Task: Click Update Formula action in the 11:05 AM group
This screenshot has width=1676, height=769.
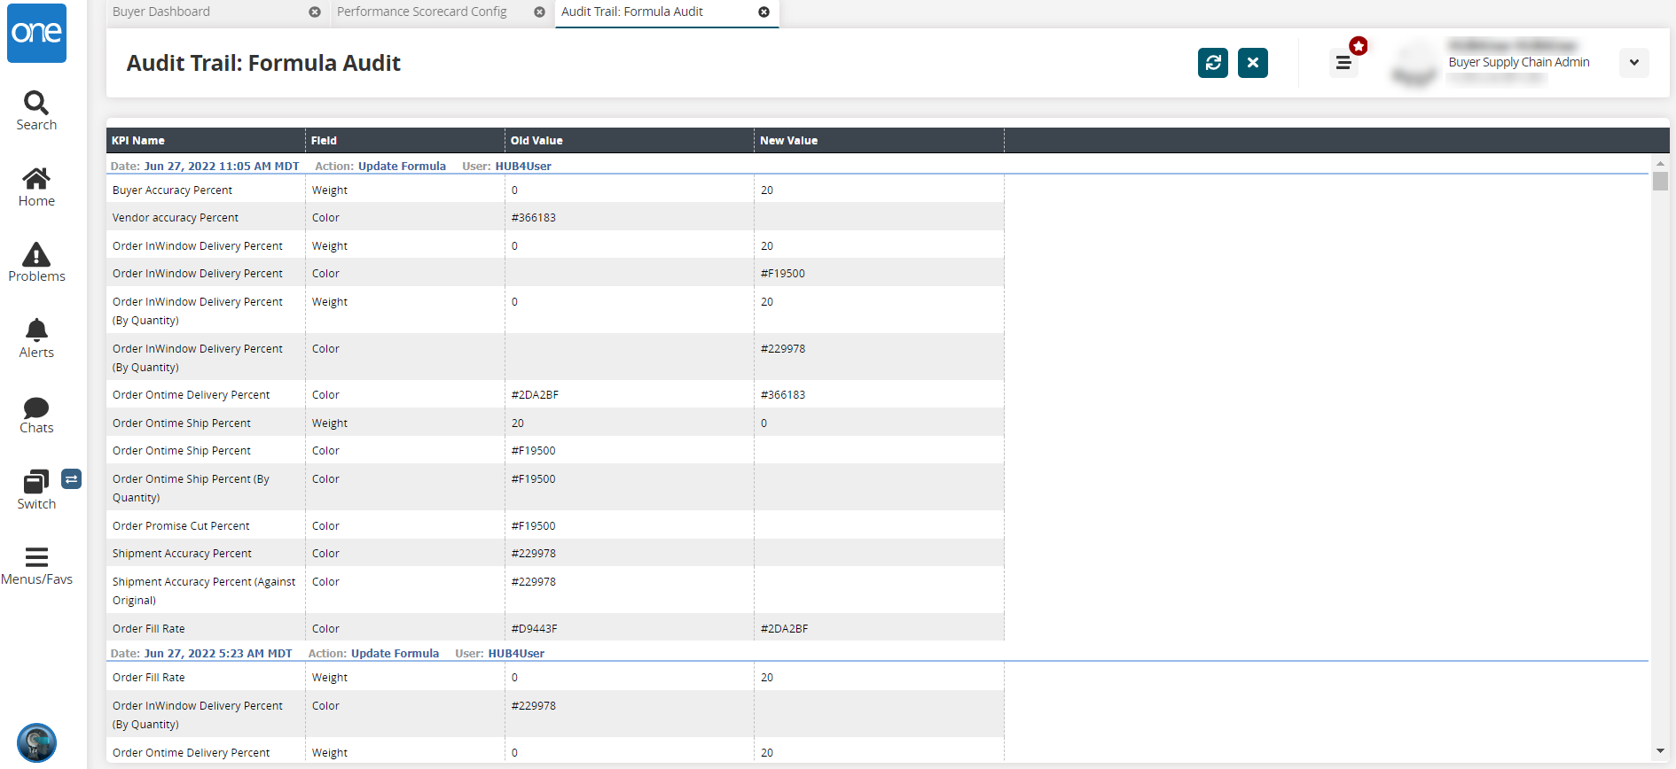Action: [x=402, y=166]
